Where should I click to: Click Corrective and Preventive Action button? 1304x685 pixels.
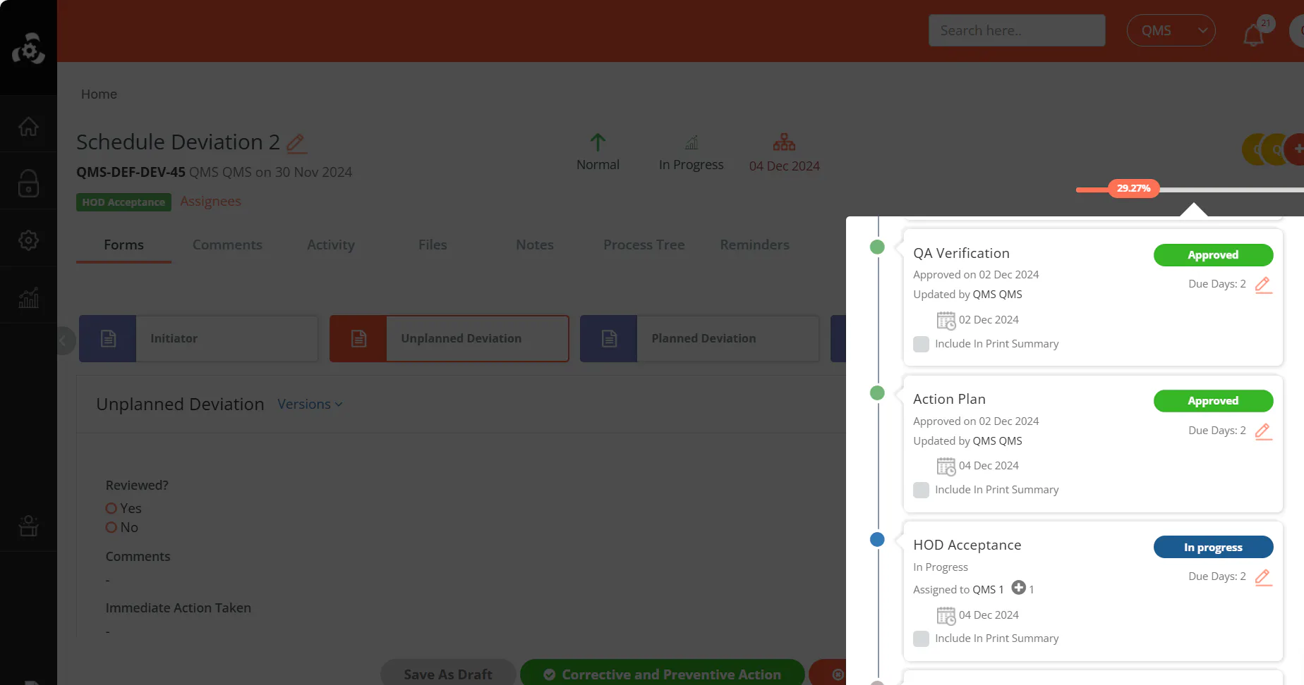[663, 674]
